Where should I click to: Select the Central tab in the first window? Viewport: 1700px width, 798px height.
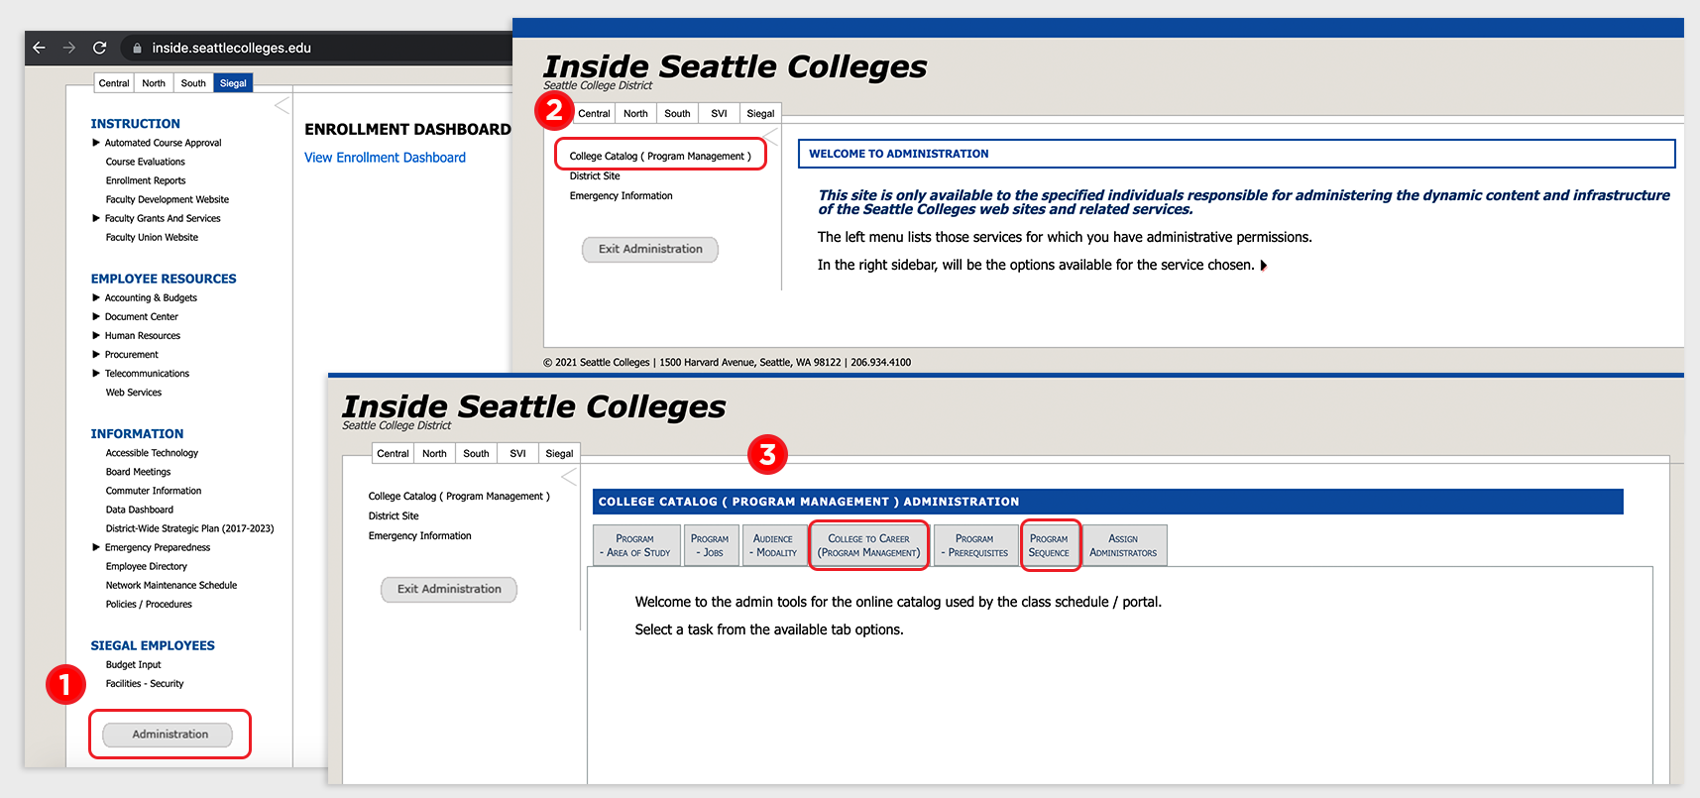(114, 83)
